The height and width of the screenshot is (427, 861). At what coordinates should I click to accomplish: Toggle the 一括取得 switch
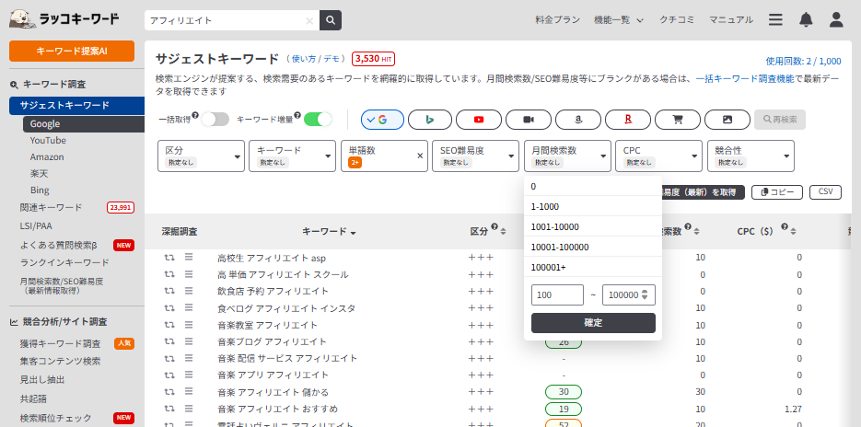(215, 120)
